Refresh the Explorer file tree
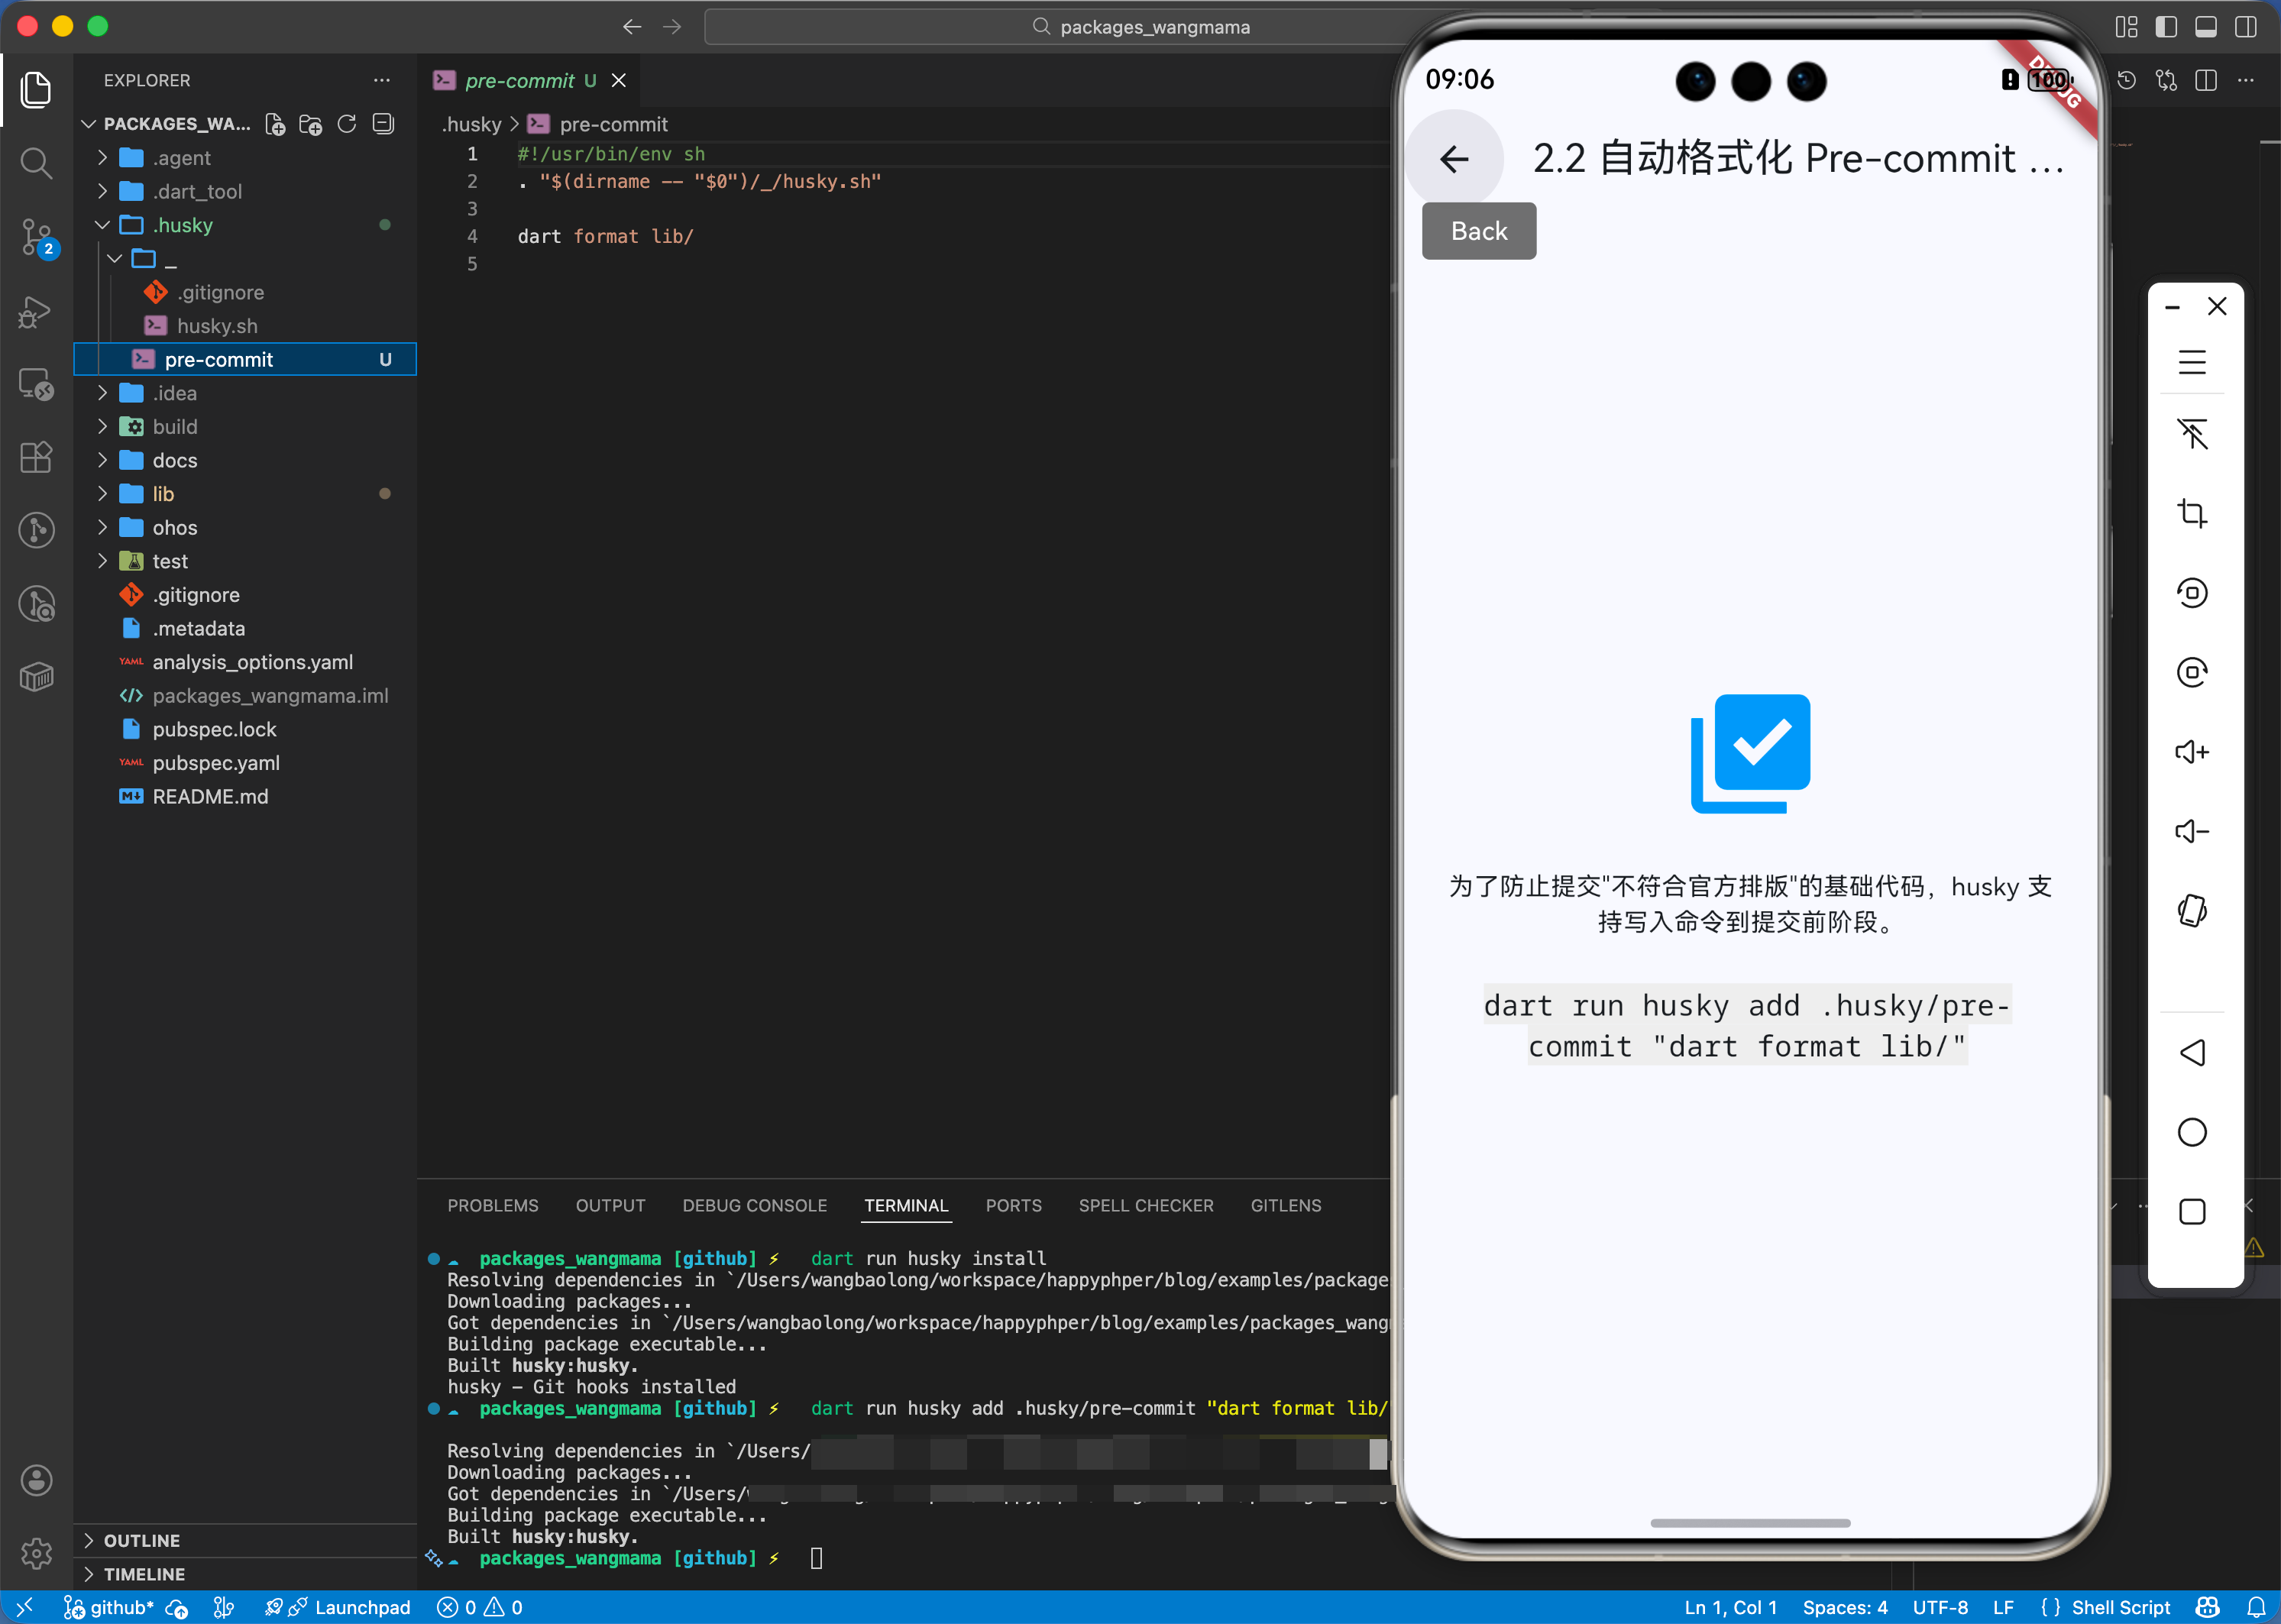The image size is (2281, 1624). (x=347, y=124)
